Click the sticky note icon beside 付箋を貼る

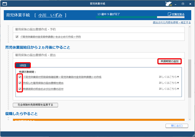pos(170,14)
